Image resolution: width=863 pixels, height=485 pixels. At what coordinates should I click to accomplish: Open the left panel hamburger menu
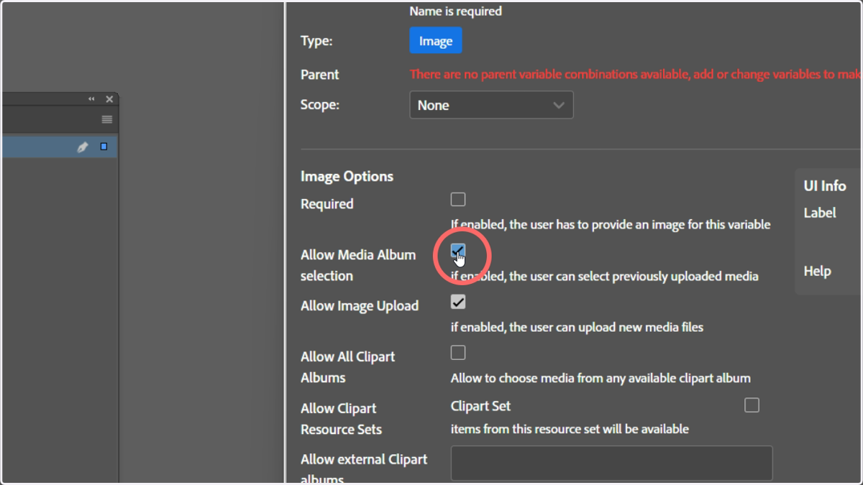[107, 119]
